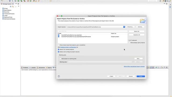This screenshot has height=97, width=172.
Task: Open the Working sets combo box
Action: pyautogui.click(x=101, y=62)
